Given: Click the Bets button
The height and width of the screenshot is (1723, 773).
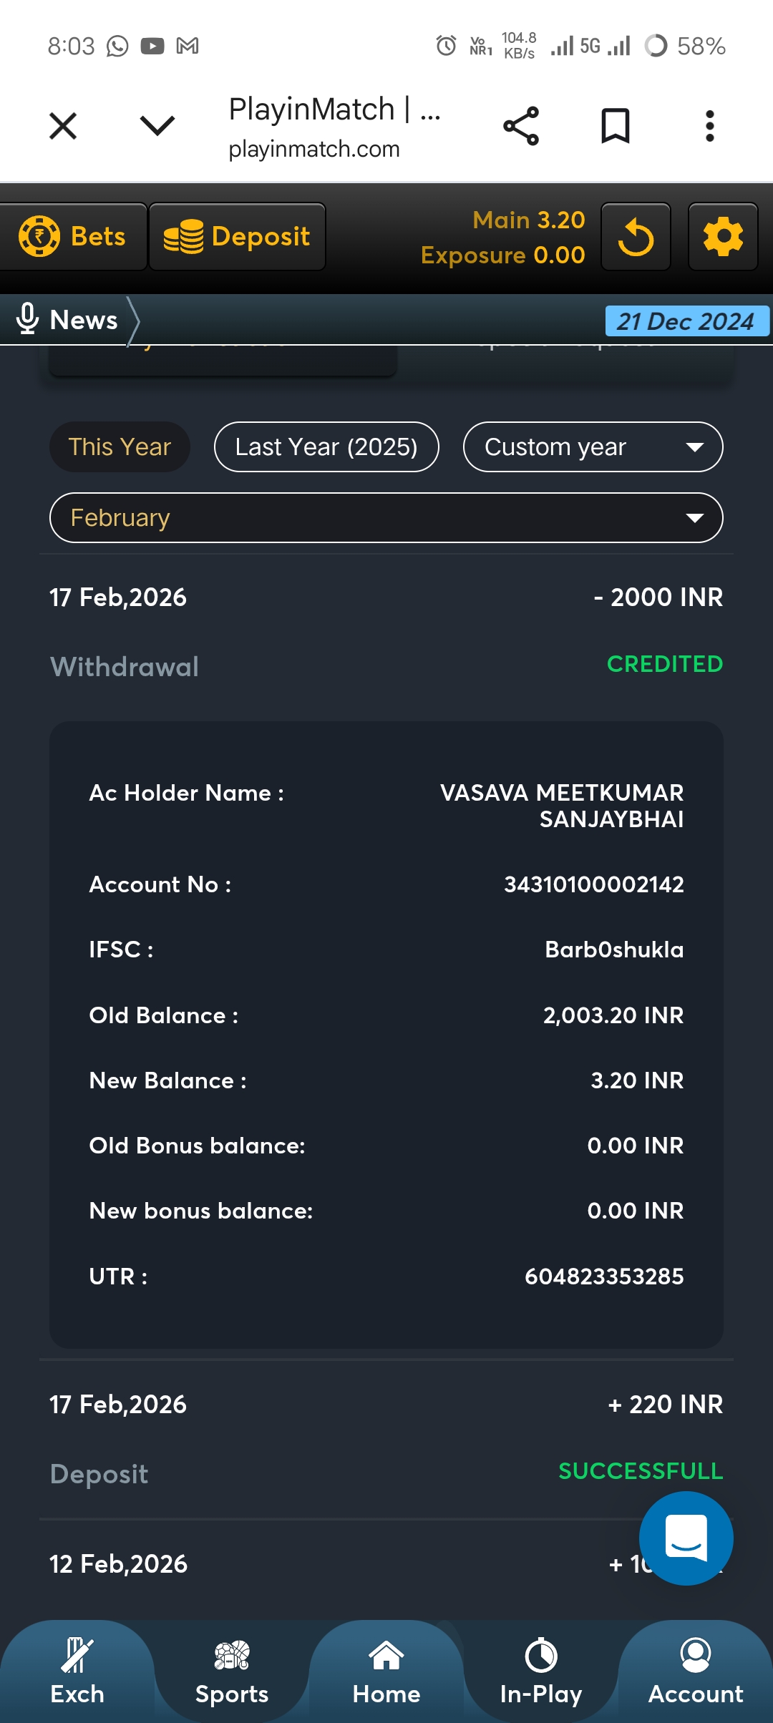Looking at the screenshot, I should [73, 237].
